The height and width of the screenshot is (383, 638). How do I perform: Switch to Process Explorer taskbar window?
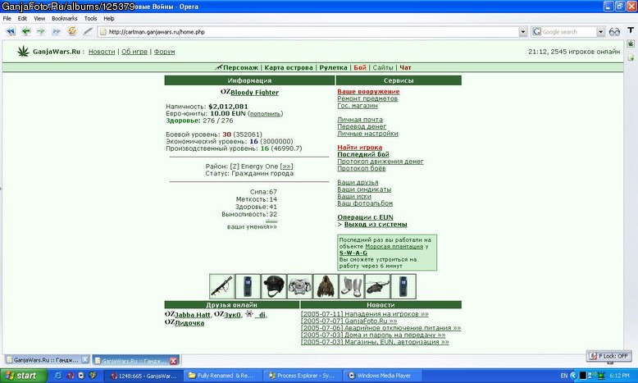click(302, 376)
